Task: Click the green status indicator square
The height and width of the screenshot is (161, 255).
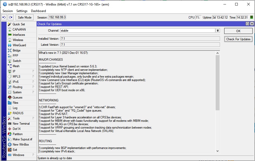Action: click(x=252, y=17)
